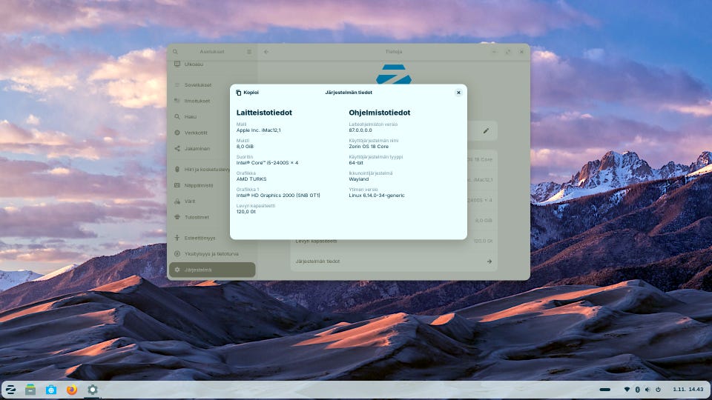Select Apple Inc. iMac12,1 model text
Screen dimensions: 712x400
click(258, 130)
